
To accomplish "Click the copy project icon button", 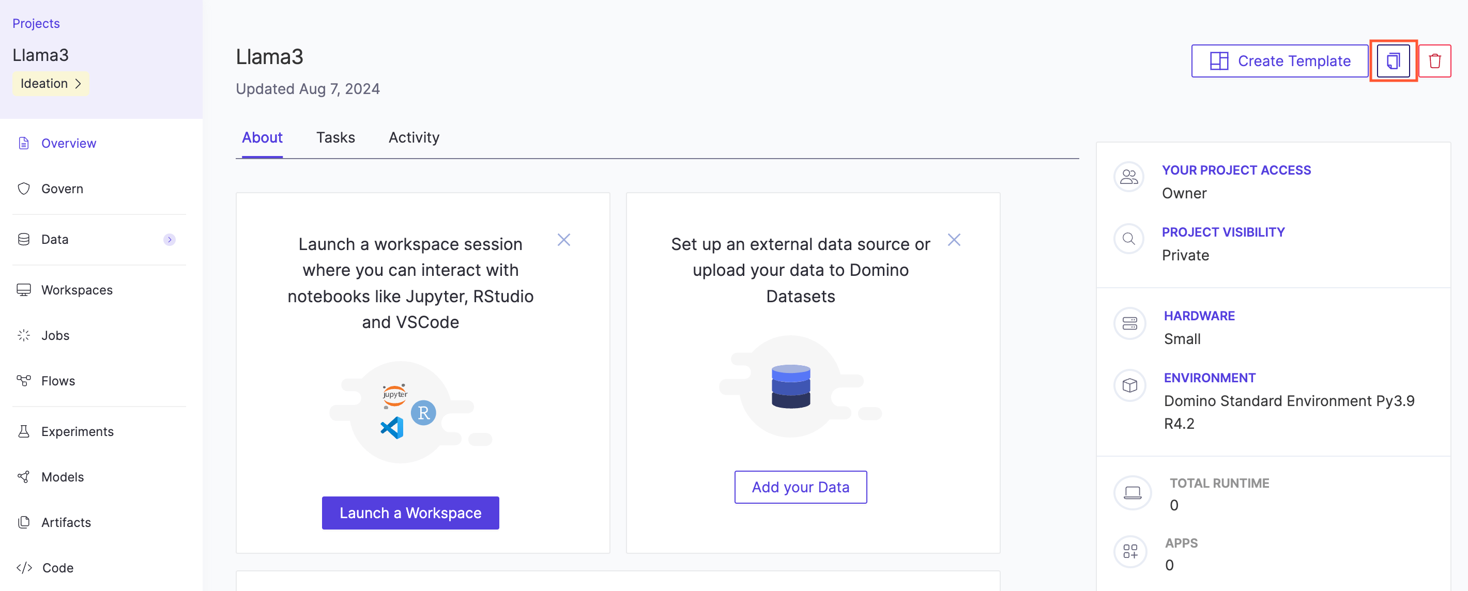I will point(1393,61).
